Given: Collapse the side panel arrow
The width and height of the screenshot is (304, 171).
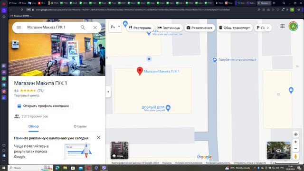Looking at the screenshot, I should click(x=108, y=92).
